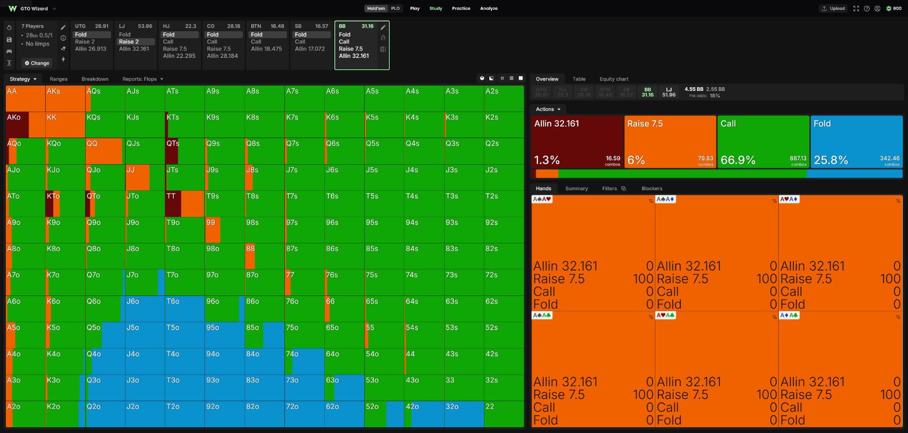The height and width of the screenshot is (433, 908).
Task: Select HJ Allin 22.295 action
Action: (x=179, y=56)
